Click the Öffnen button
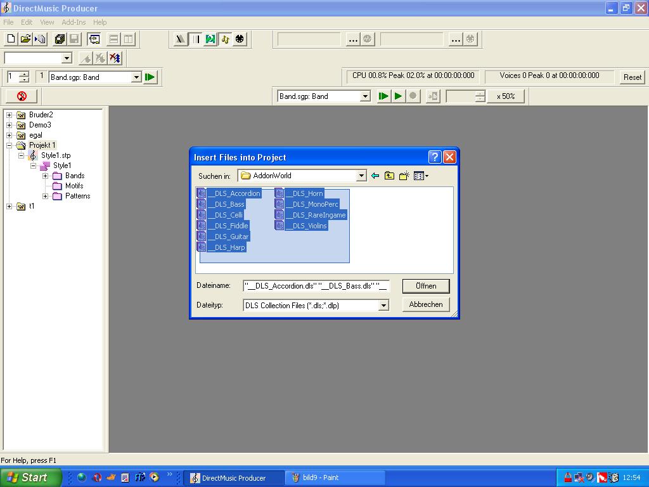 (x=426, y=286)
